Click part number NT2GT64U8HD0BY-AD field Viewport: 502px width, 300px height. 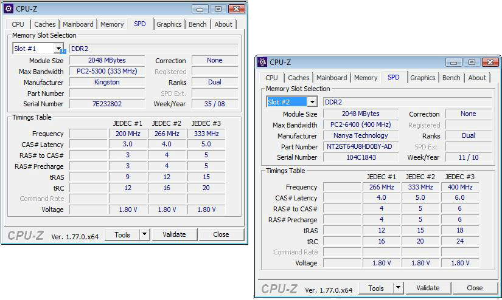coord(361,146)
